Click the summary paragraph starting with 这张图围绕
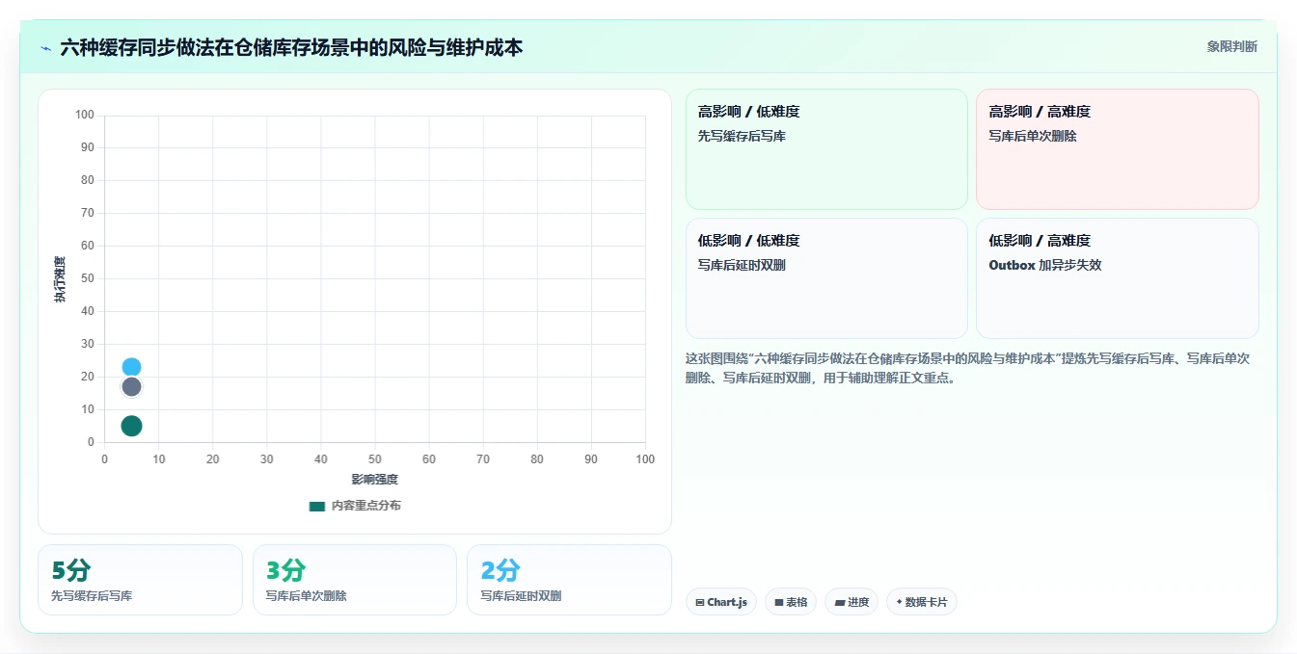Viewport: 1297px width, 654px height. click(x=967, y=368)
